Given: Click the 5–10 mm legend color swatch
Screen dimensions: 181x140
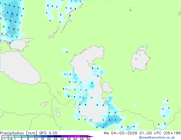Looking at the screenshot, I should pos(31,136).
